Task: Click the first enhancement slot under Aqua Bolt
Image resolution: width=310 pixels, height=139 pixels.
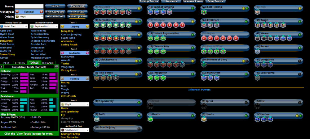Action: click(x=97, y=12)
